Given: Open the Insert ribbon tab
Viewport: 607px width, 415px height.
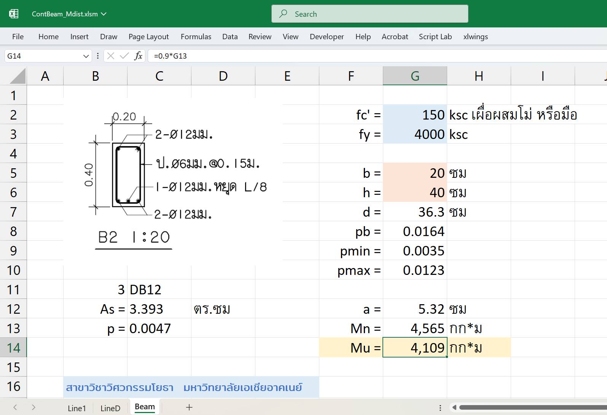Looking at the screenshot, I should click(79, 37).
